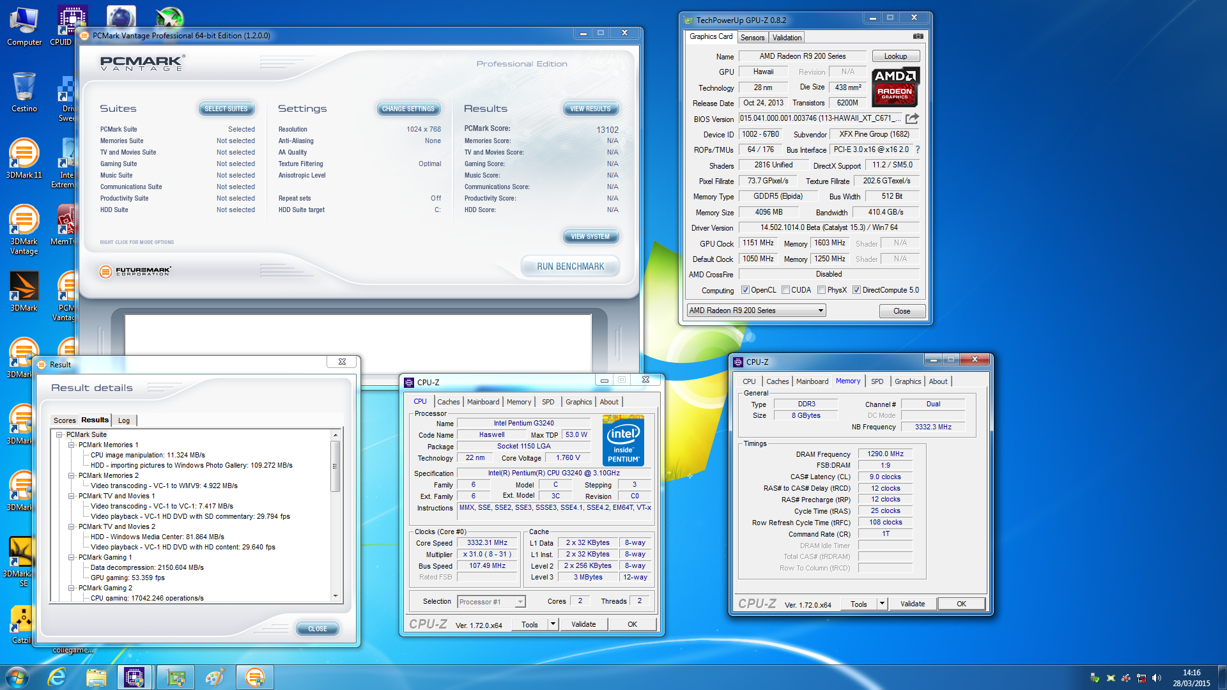Open Tools dropdown arrow in CPU-Z Memory window

[x=882, y=604]
